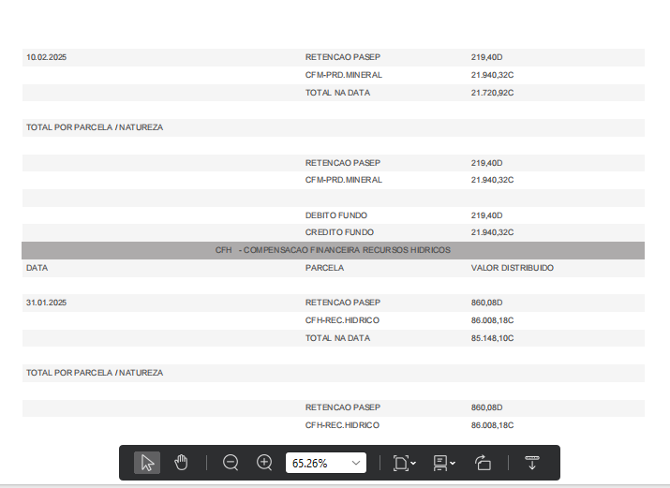
Task: Click the VALOR DISTRIBUIDO column header
Action: point(512,268)
